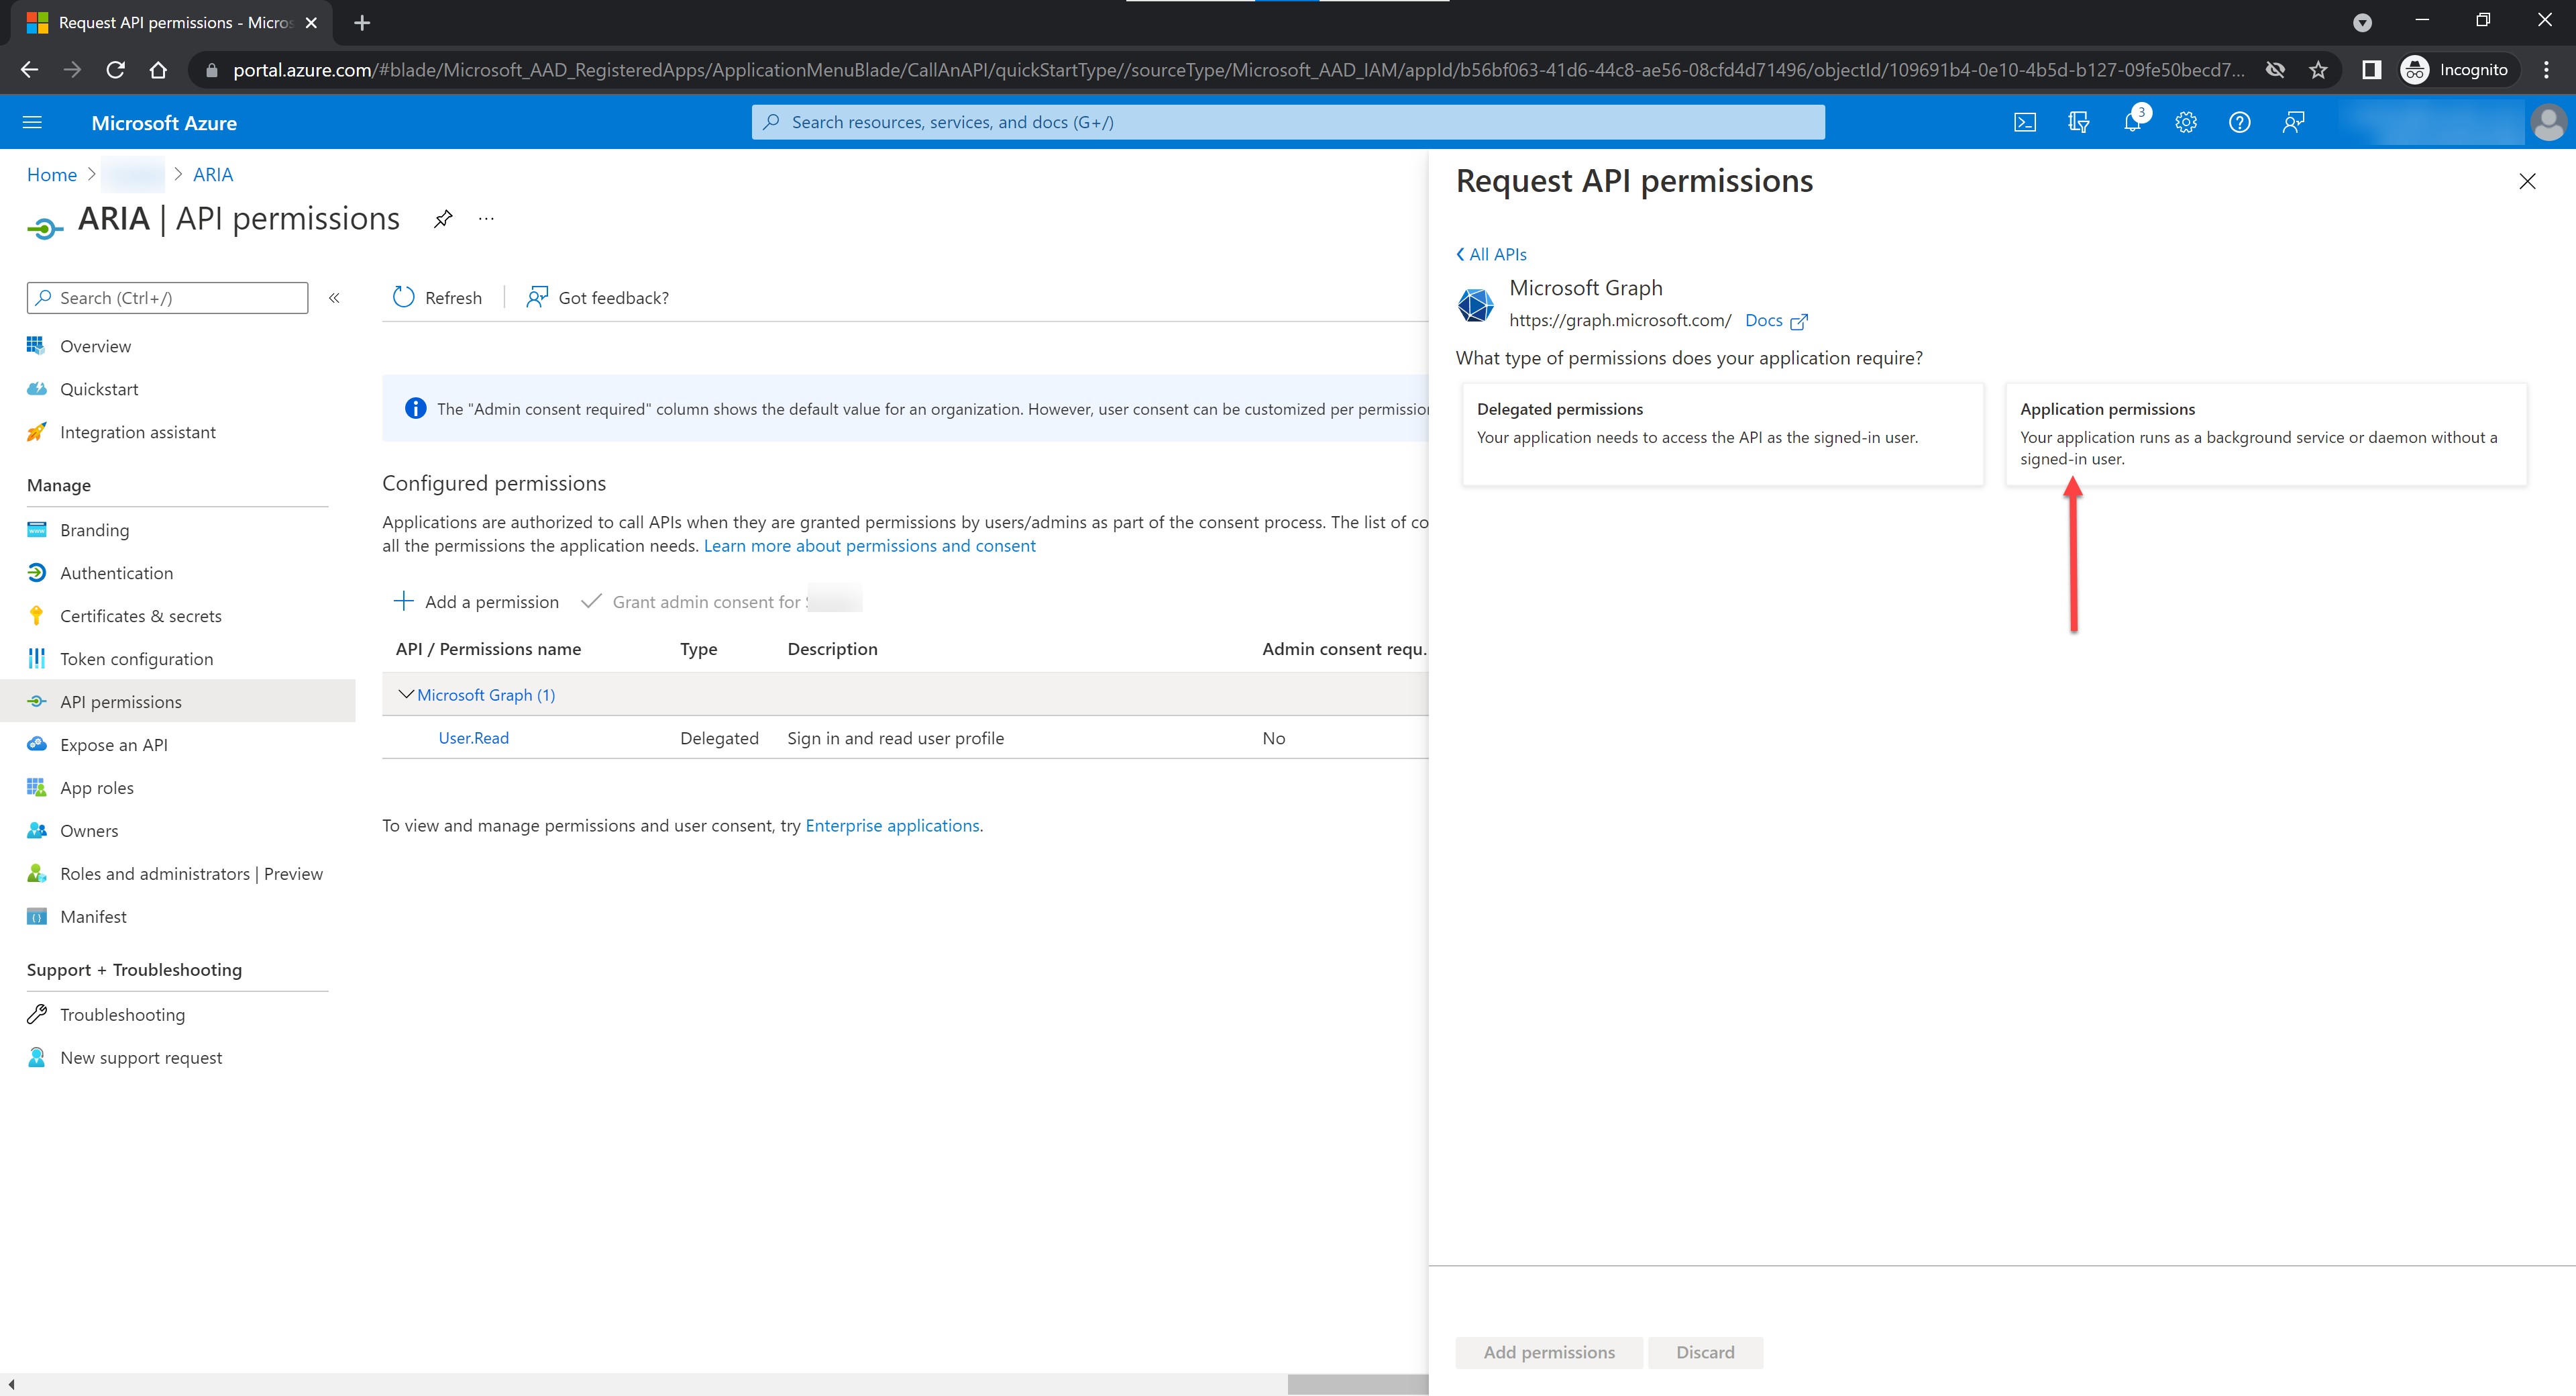Focus the Azure global search box

coord(1288,122)
